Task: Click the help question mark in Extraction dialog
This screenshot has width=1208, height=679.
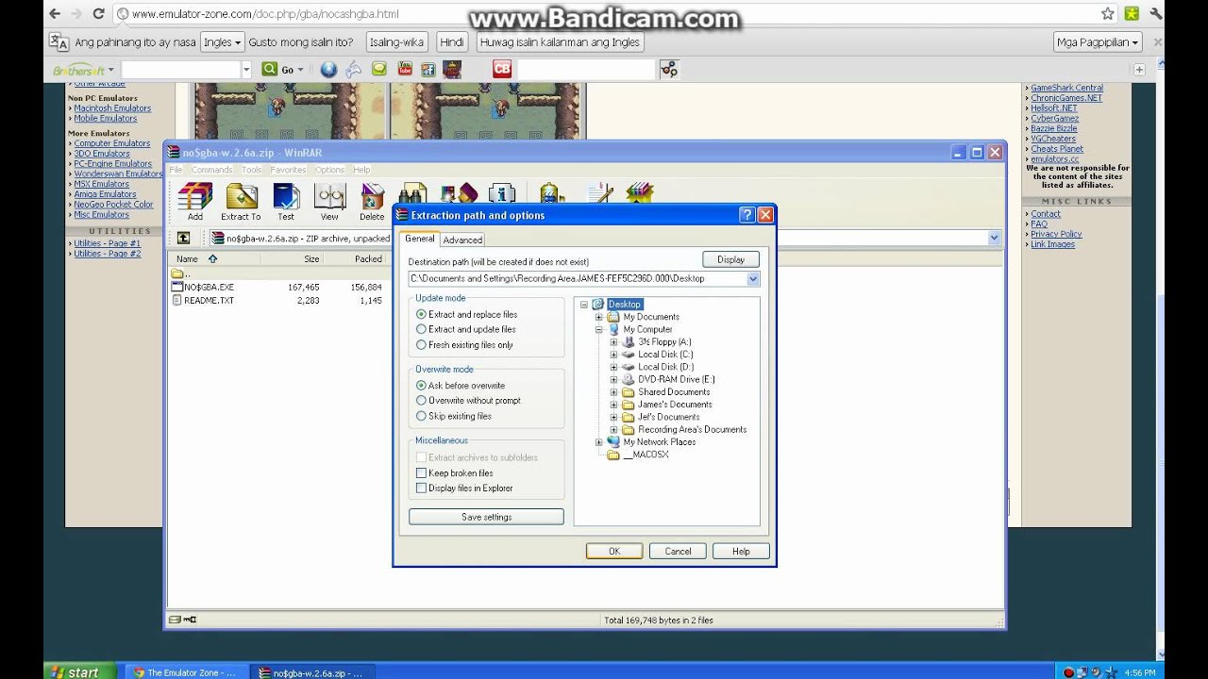Action: point(747,215)
